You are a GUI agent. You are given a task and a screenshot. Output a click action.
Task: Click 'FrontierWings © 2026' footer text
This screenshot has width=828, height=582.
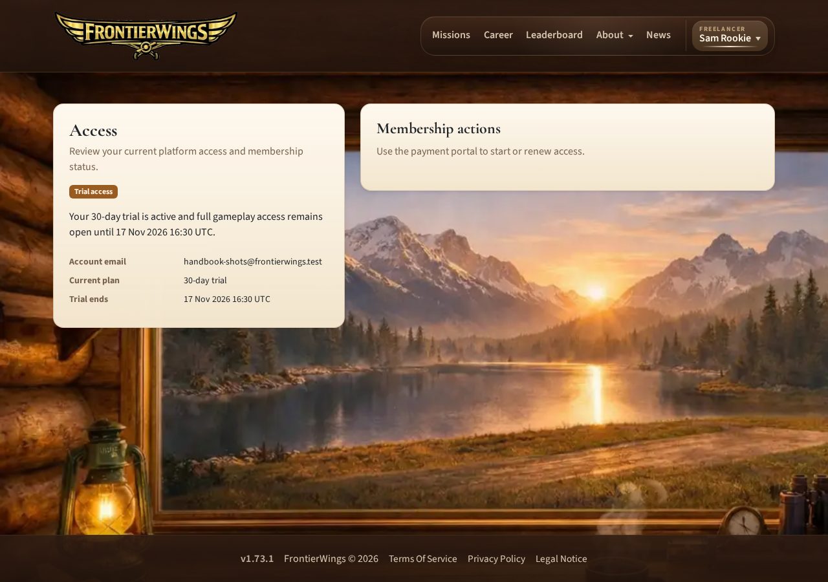point(331,559)
